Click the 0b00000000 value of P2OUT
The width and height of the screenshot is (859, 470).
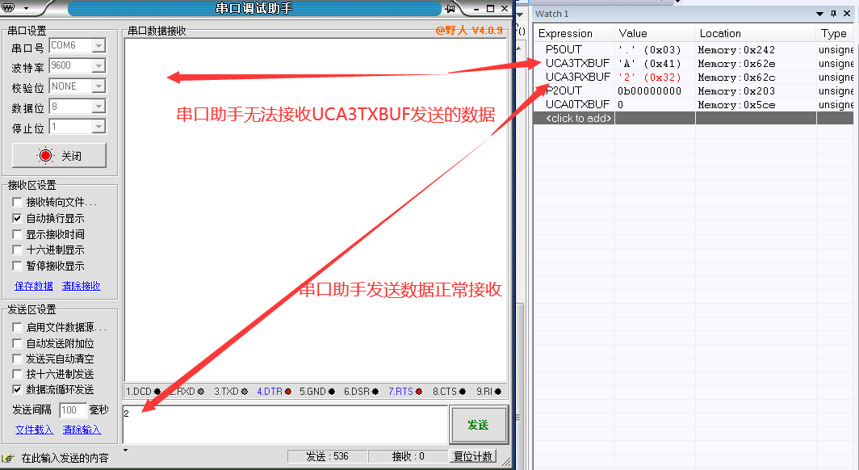[650, 91]
